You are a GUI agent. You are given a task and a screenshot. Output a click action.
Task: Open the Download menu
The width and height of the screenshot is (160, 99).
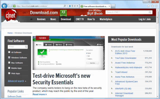[66, 19]
